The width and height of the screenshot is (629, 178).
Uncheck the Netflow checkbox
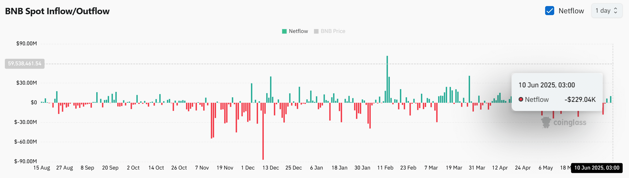point(549,11)
